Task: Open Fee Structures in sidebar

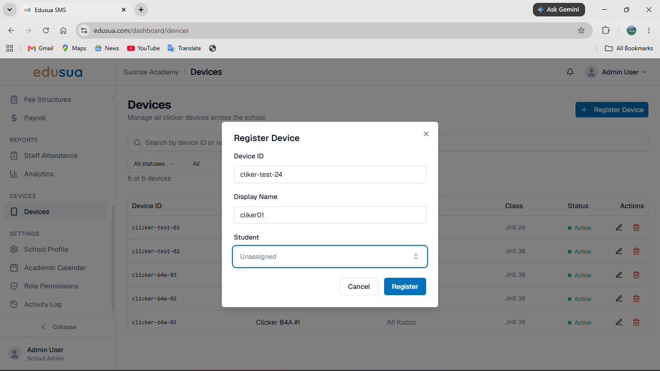Action: coord(56,100)
